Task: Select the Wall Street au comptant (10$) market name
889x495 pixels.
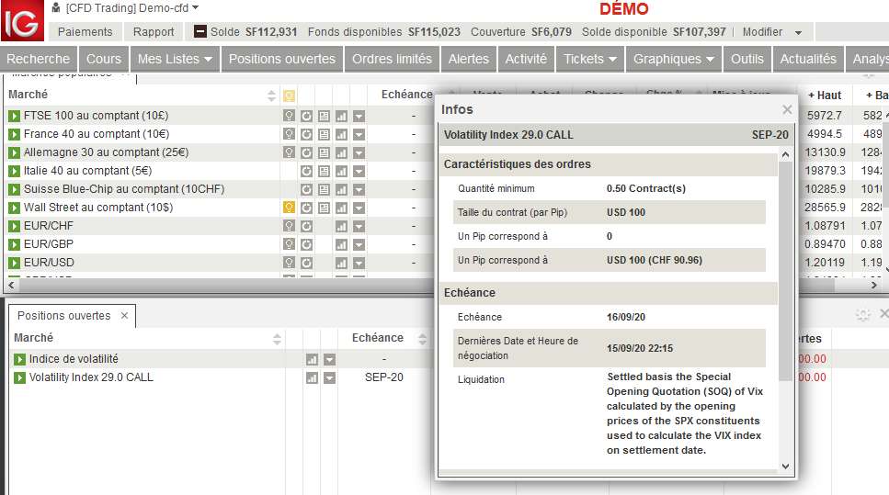Action: (98, 208)
